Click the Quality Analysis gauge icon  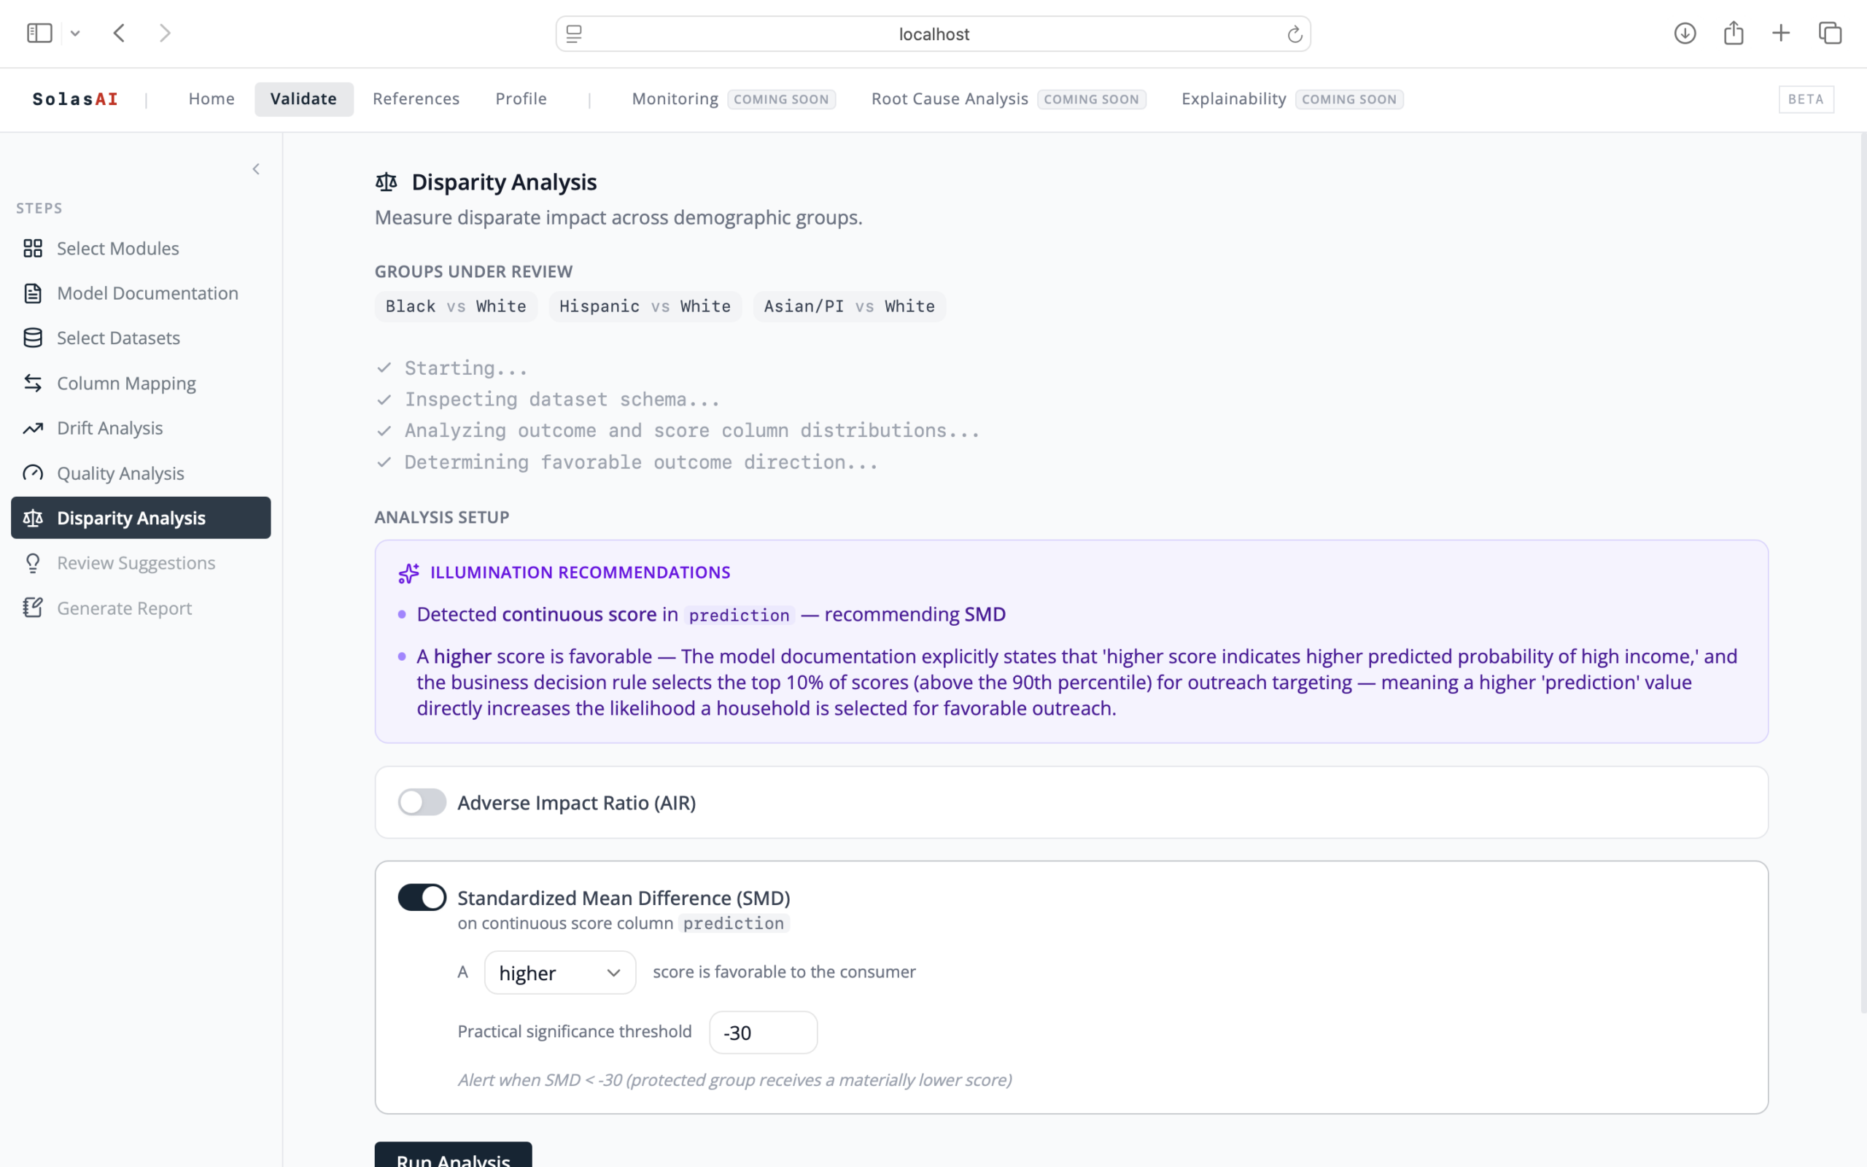tap(32, 473)
